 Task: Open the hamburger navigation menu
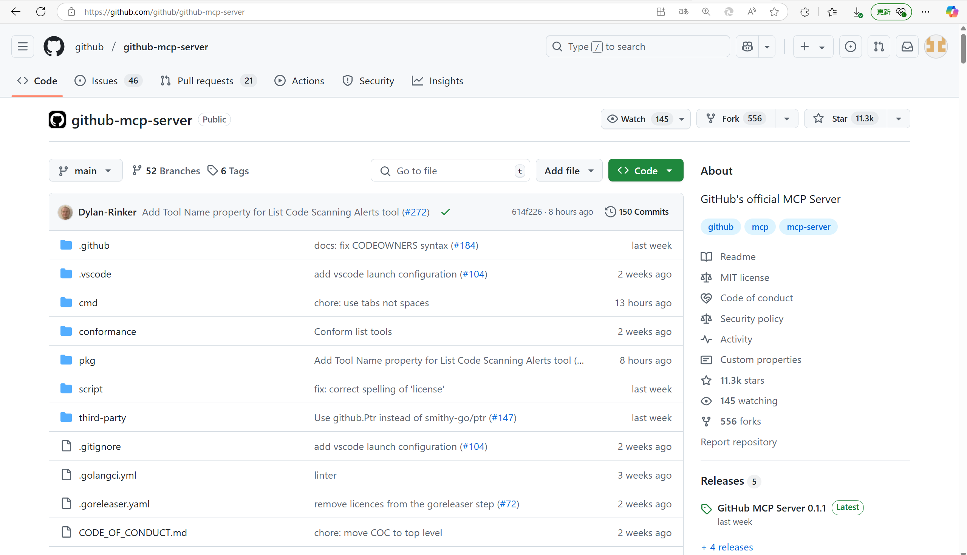22,47
